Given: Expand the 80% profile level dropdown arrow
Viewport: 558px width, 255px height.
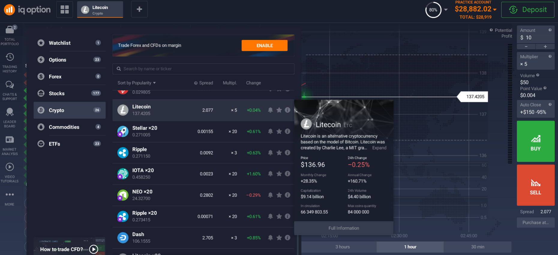Looking at the screenshot, I should coord(446,10).
